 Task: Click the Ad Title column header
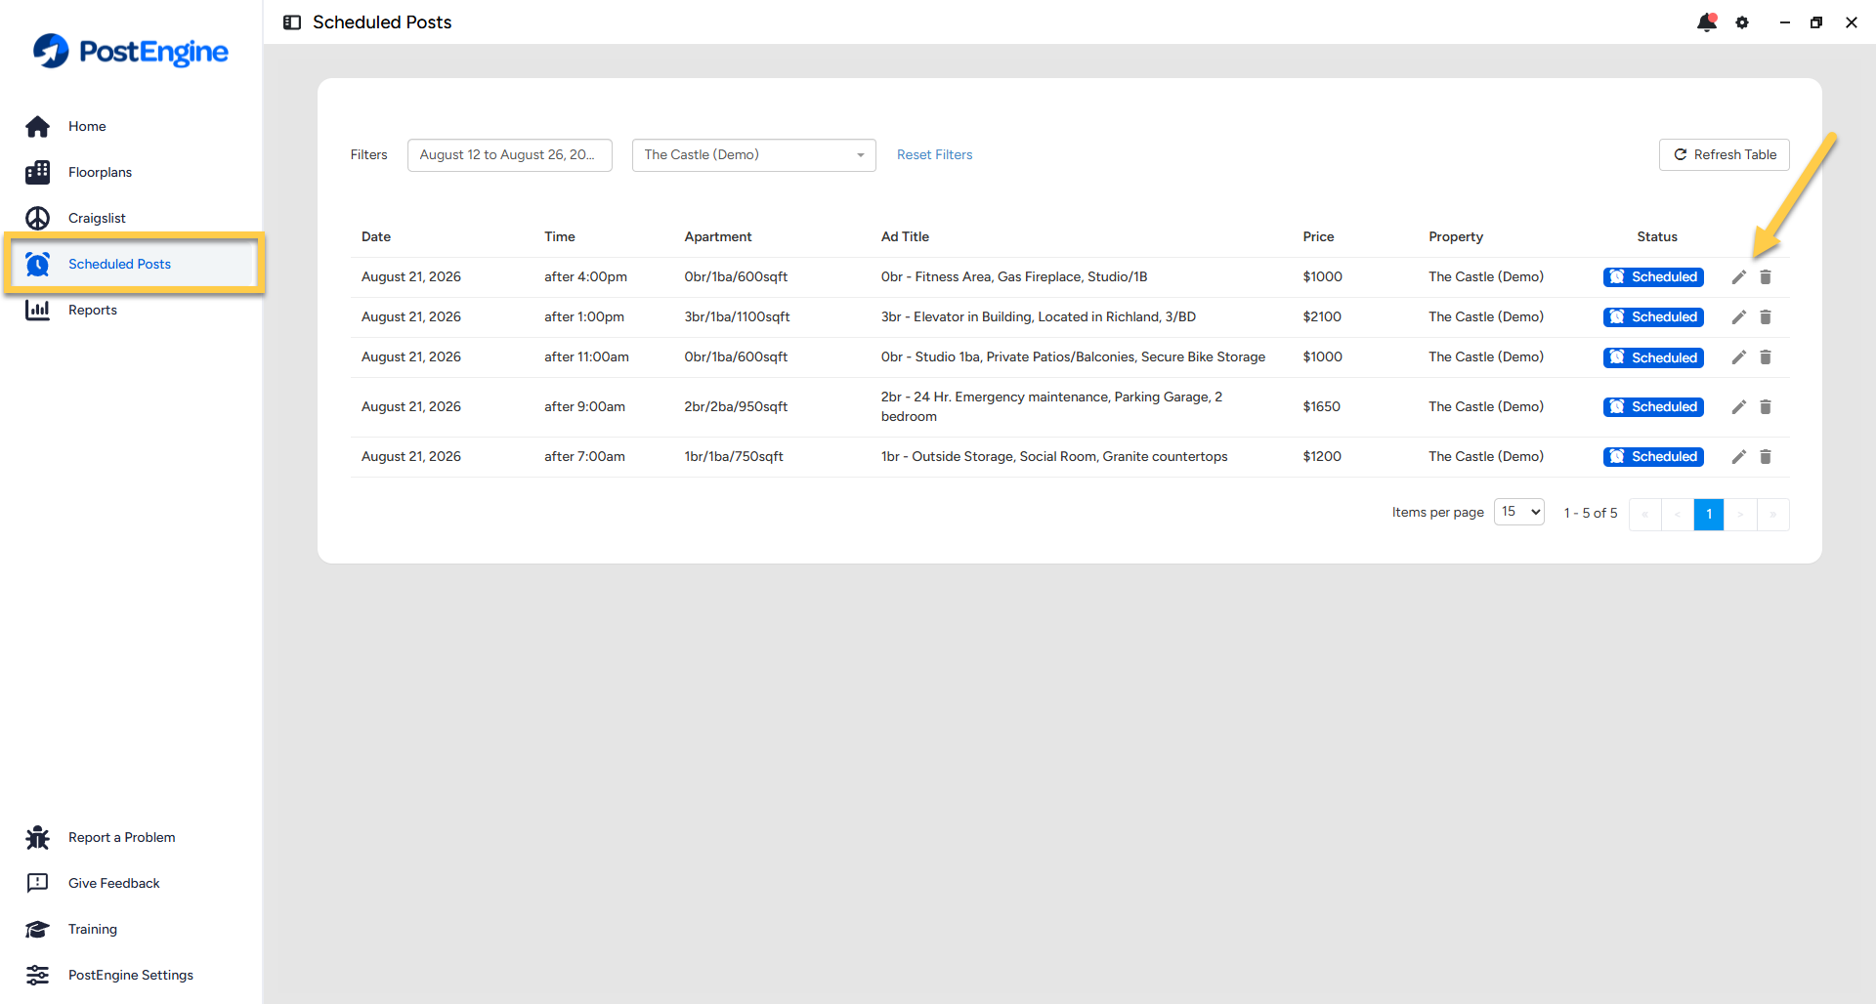[x=905, y=236]
